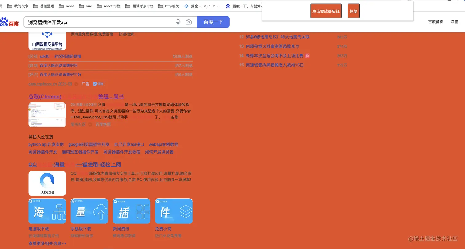Open the http相关 bookmark folder
This screenshot has height=249, width=465.
tap(169, 6)
